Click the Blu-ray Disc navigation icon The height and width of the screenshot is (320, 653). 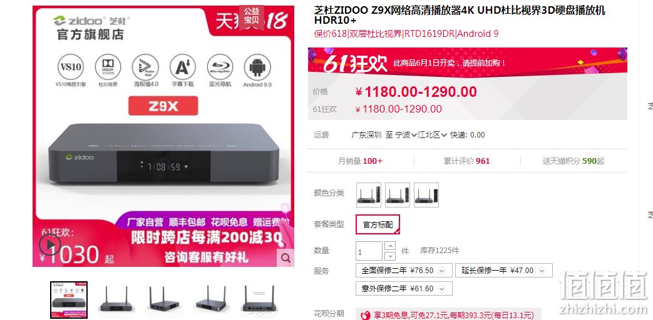pos(220,67)
